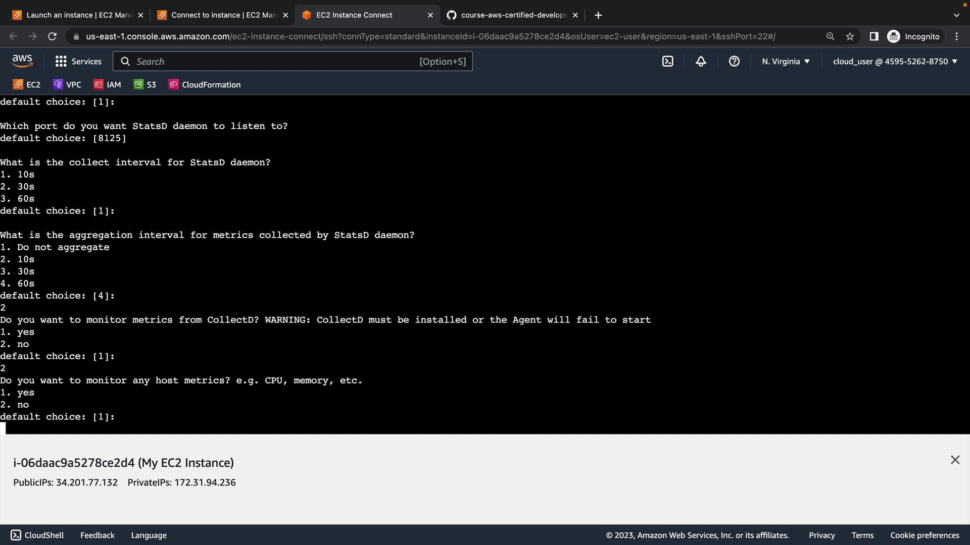This screenshot has height=545, width=970.
Task: Open the notifications bell
Action: [x=701, y=61]
